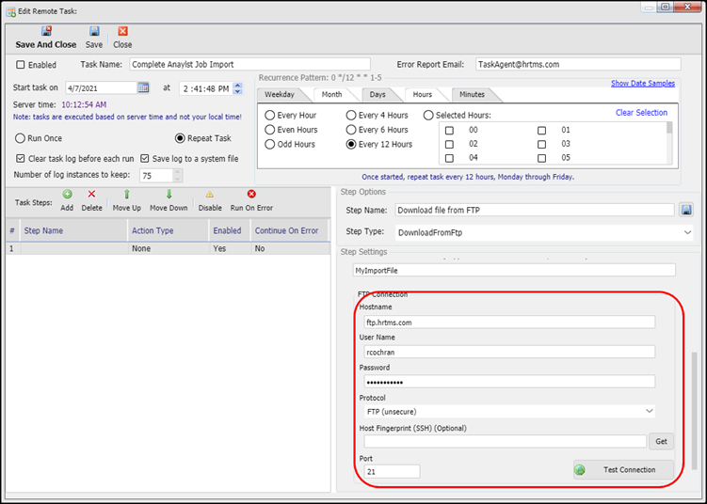The height and width of the screenshot is (504, 707).
Task: Click the Host Fingerprint input field
Action: click(x=506, y=441)
